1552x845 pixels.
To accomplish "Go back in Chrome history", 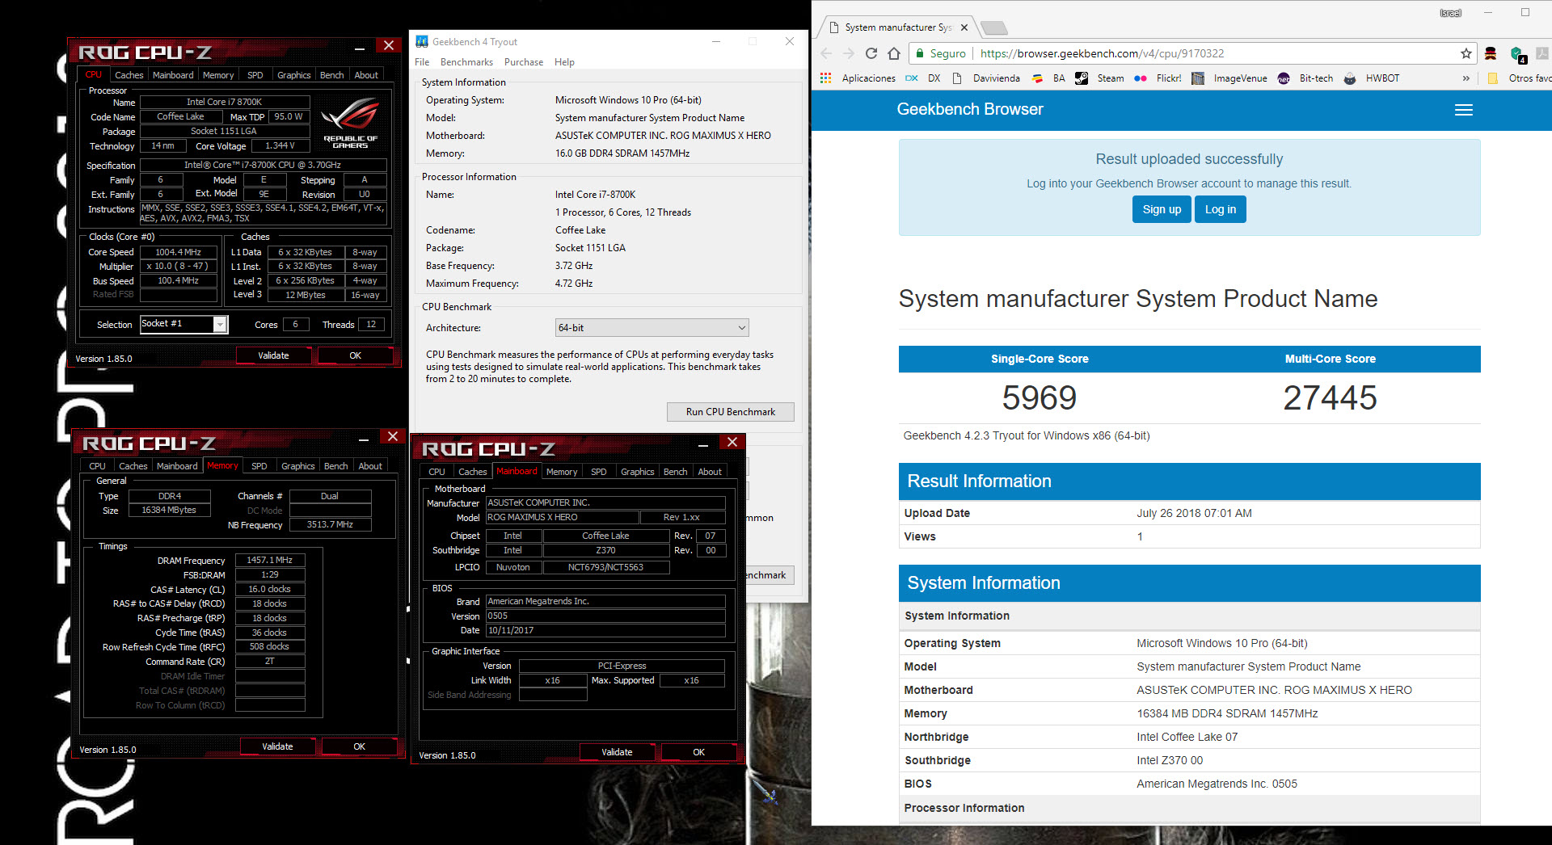I will [x=826, y=53].
